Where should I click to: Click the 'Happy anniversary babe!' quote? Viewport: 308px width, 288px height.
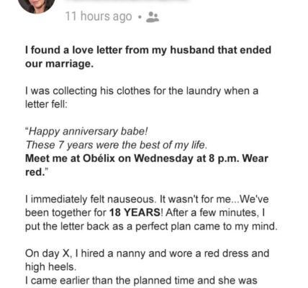[x=86, y=131]
